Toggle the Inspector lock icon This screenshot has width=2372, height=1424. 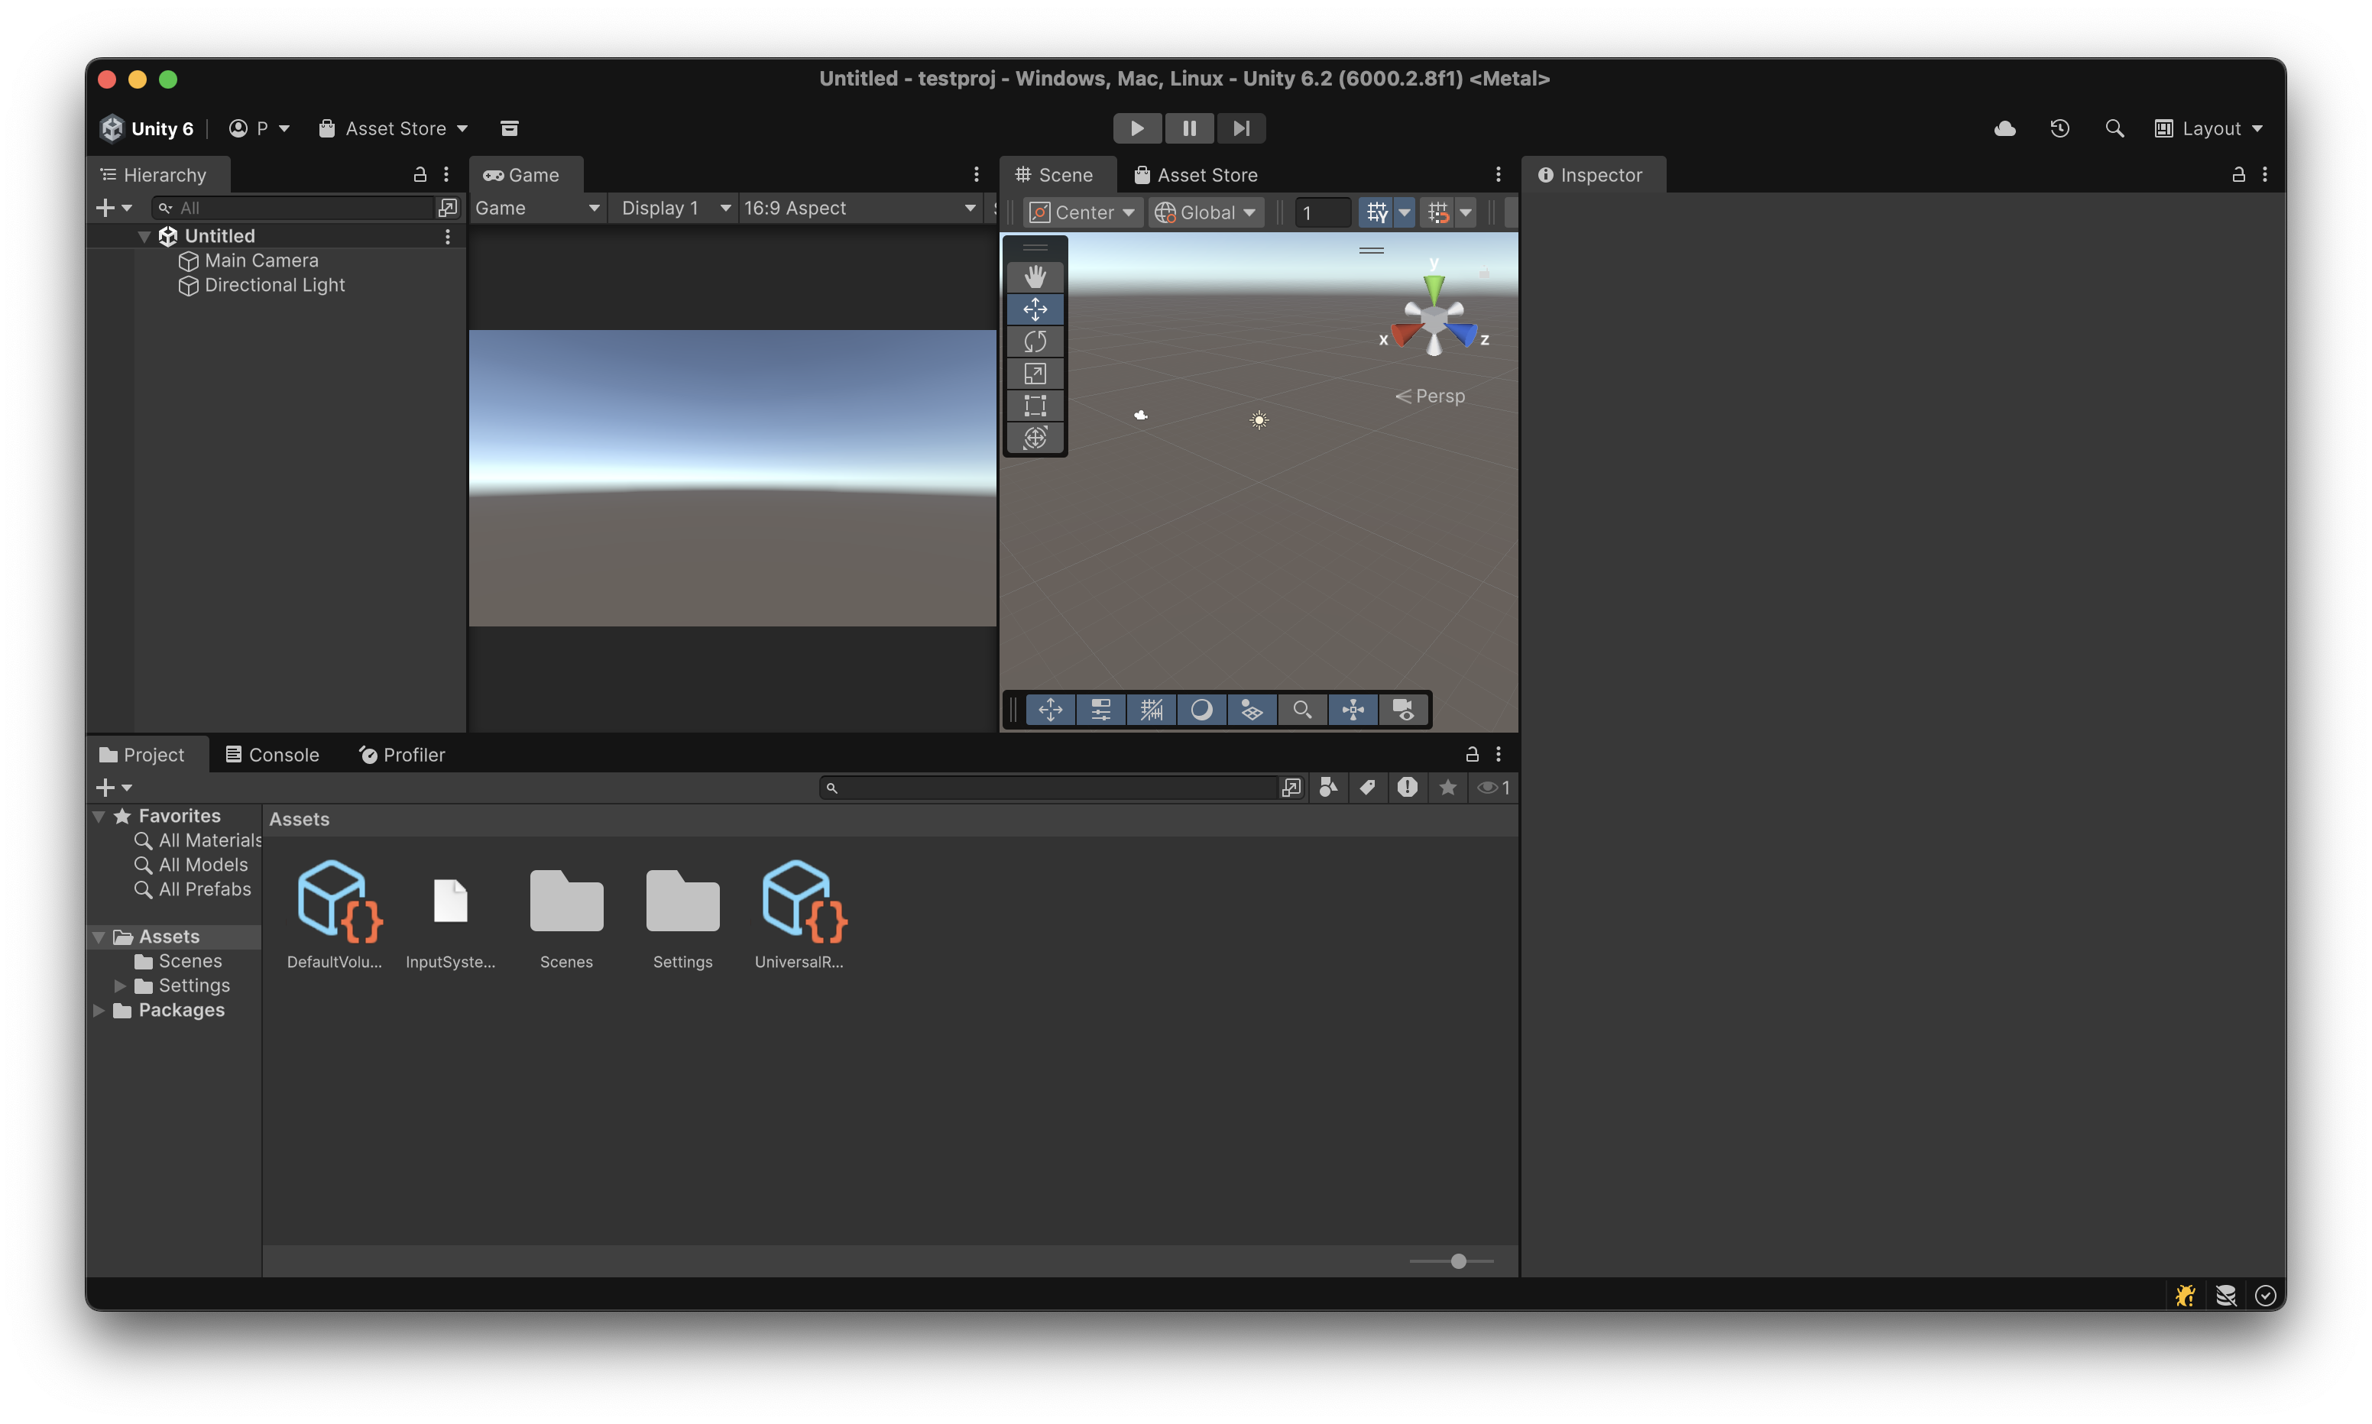click(x=2238, y=175)
